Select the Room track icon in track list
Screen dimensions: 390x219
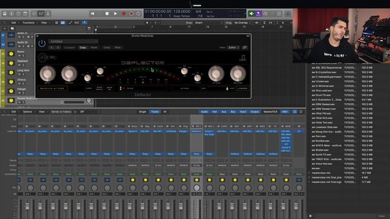(11, 54)
